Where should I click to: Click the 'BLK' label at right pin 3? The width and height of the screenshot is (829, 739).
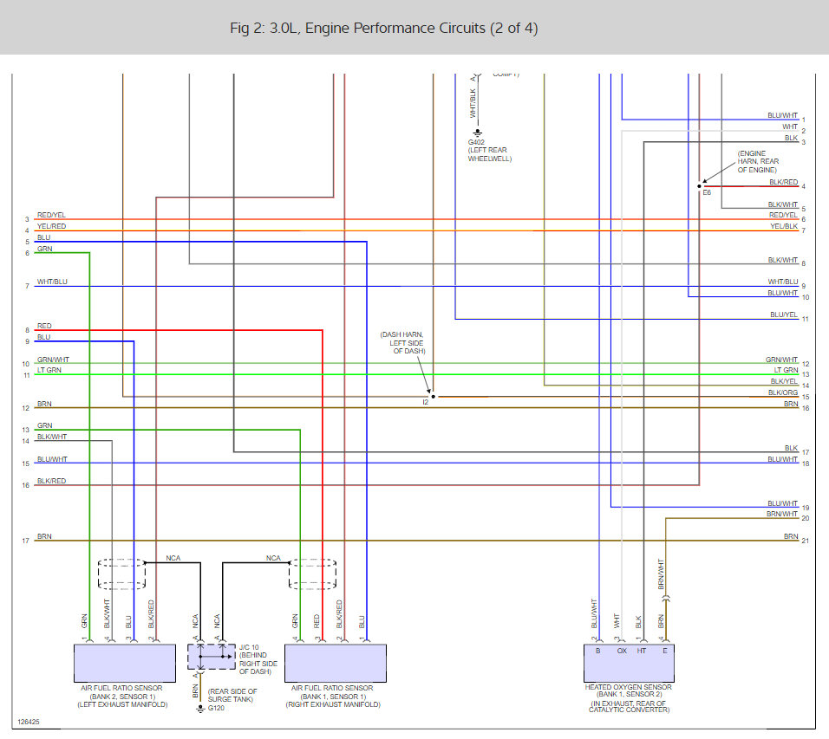(791, 138)
